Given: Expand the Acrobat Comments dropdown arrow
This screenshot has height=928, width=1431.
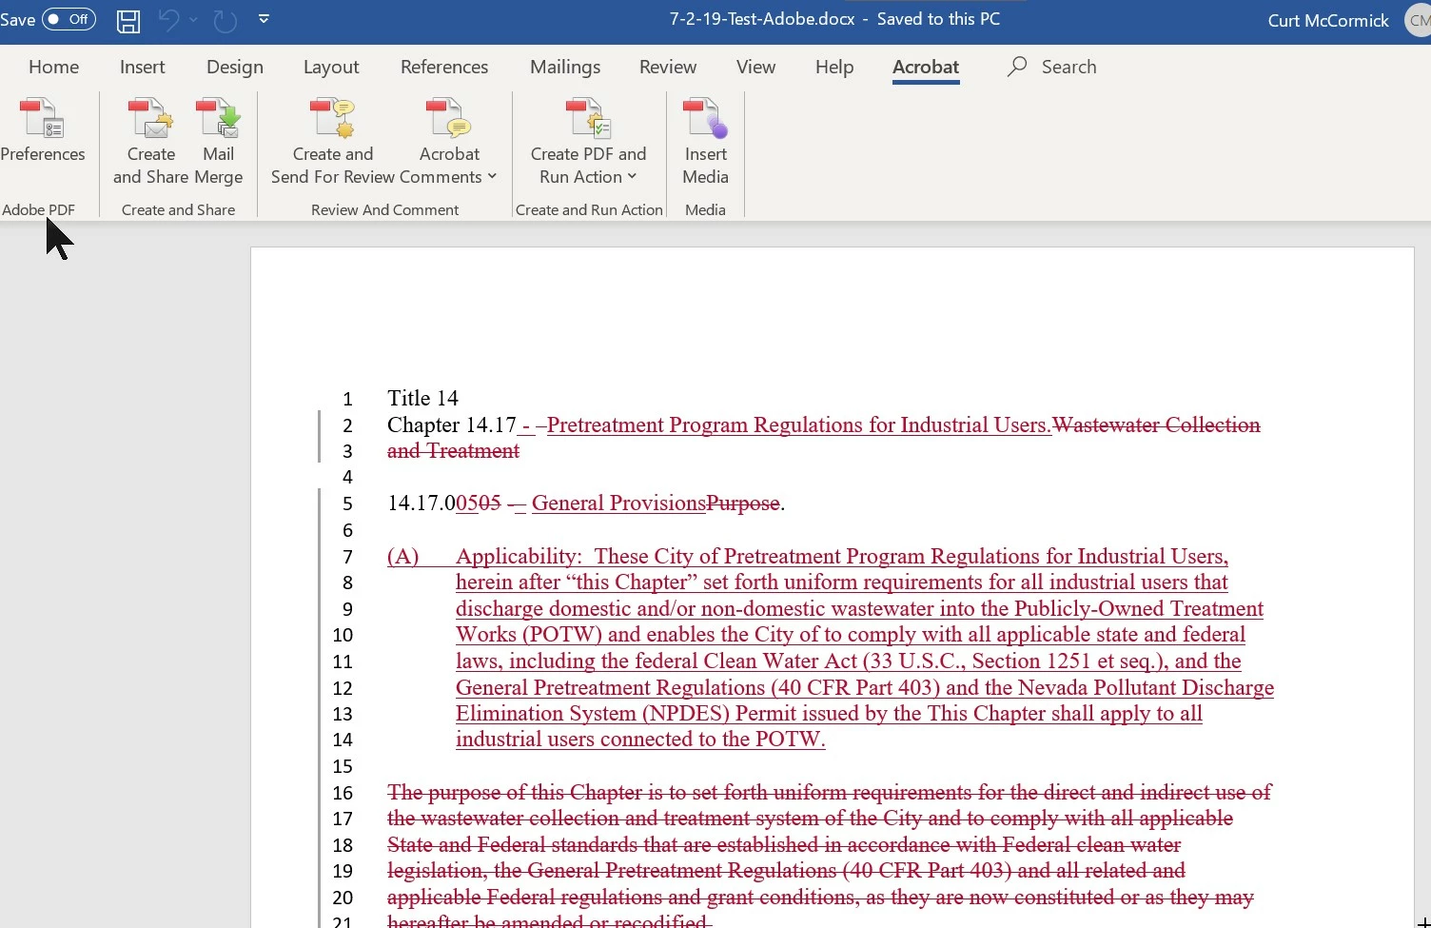Looking at the screenshot, I should tap(492, 177).
